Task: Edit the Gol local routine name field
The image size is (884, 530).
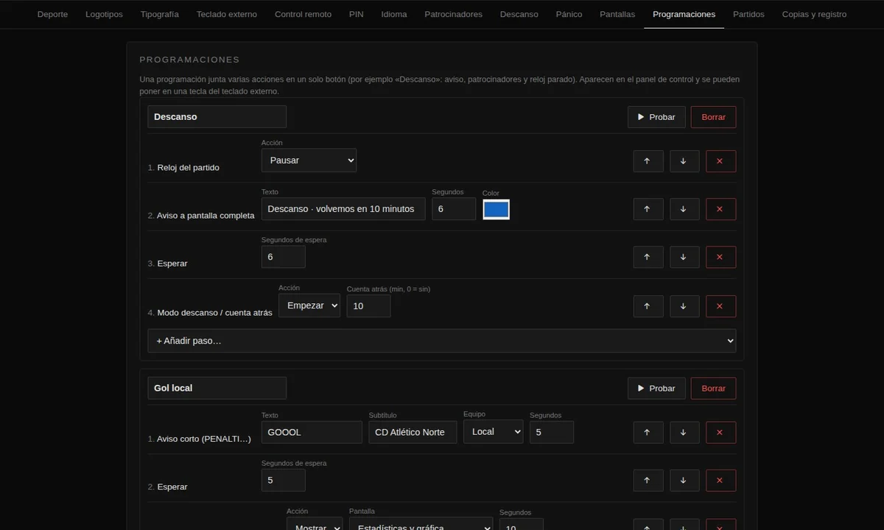Action: [217, 388]
